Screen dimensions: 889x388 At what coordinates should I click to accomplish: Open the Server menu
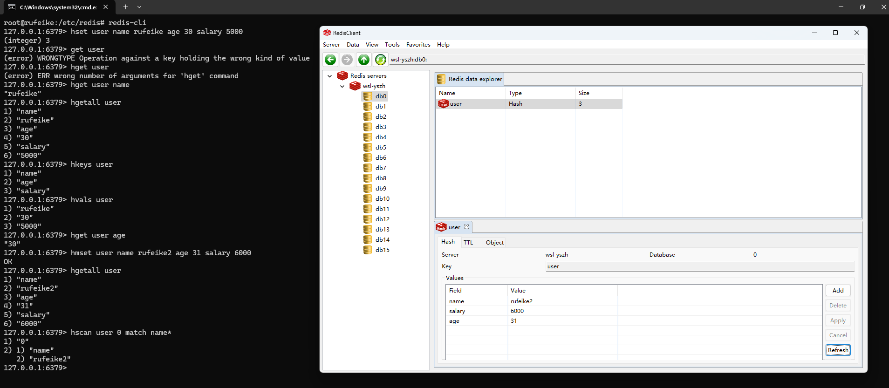[331, 45]
